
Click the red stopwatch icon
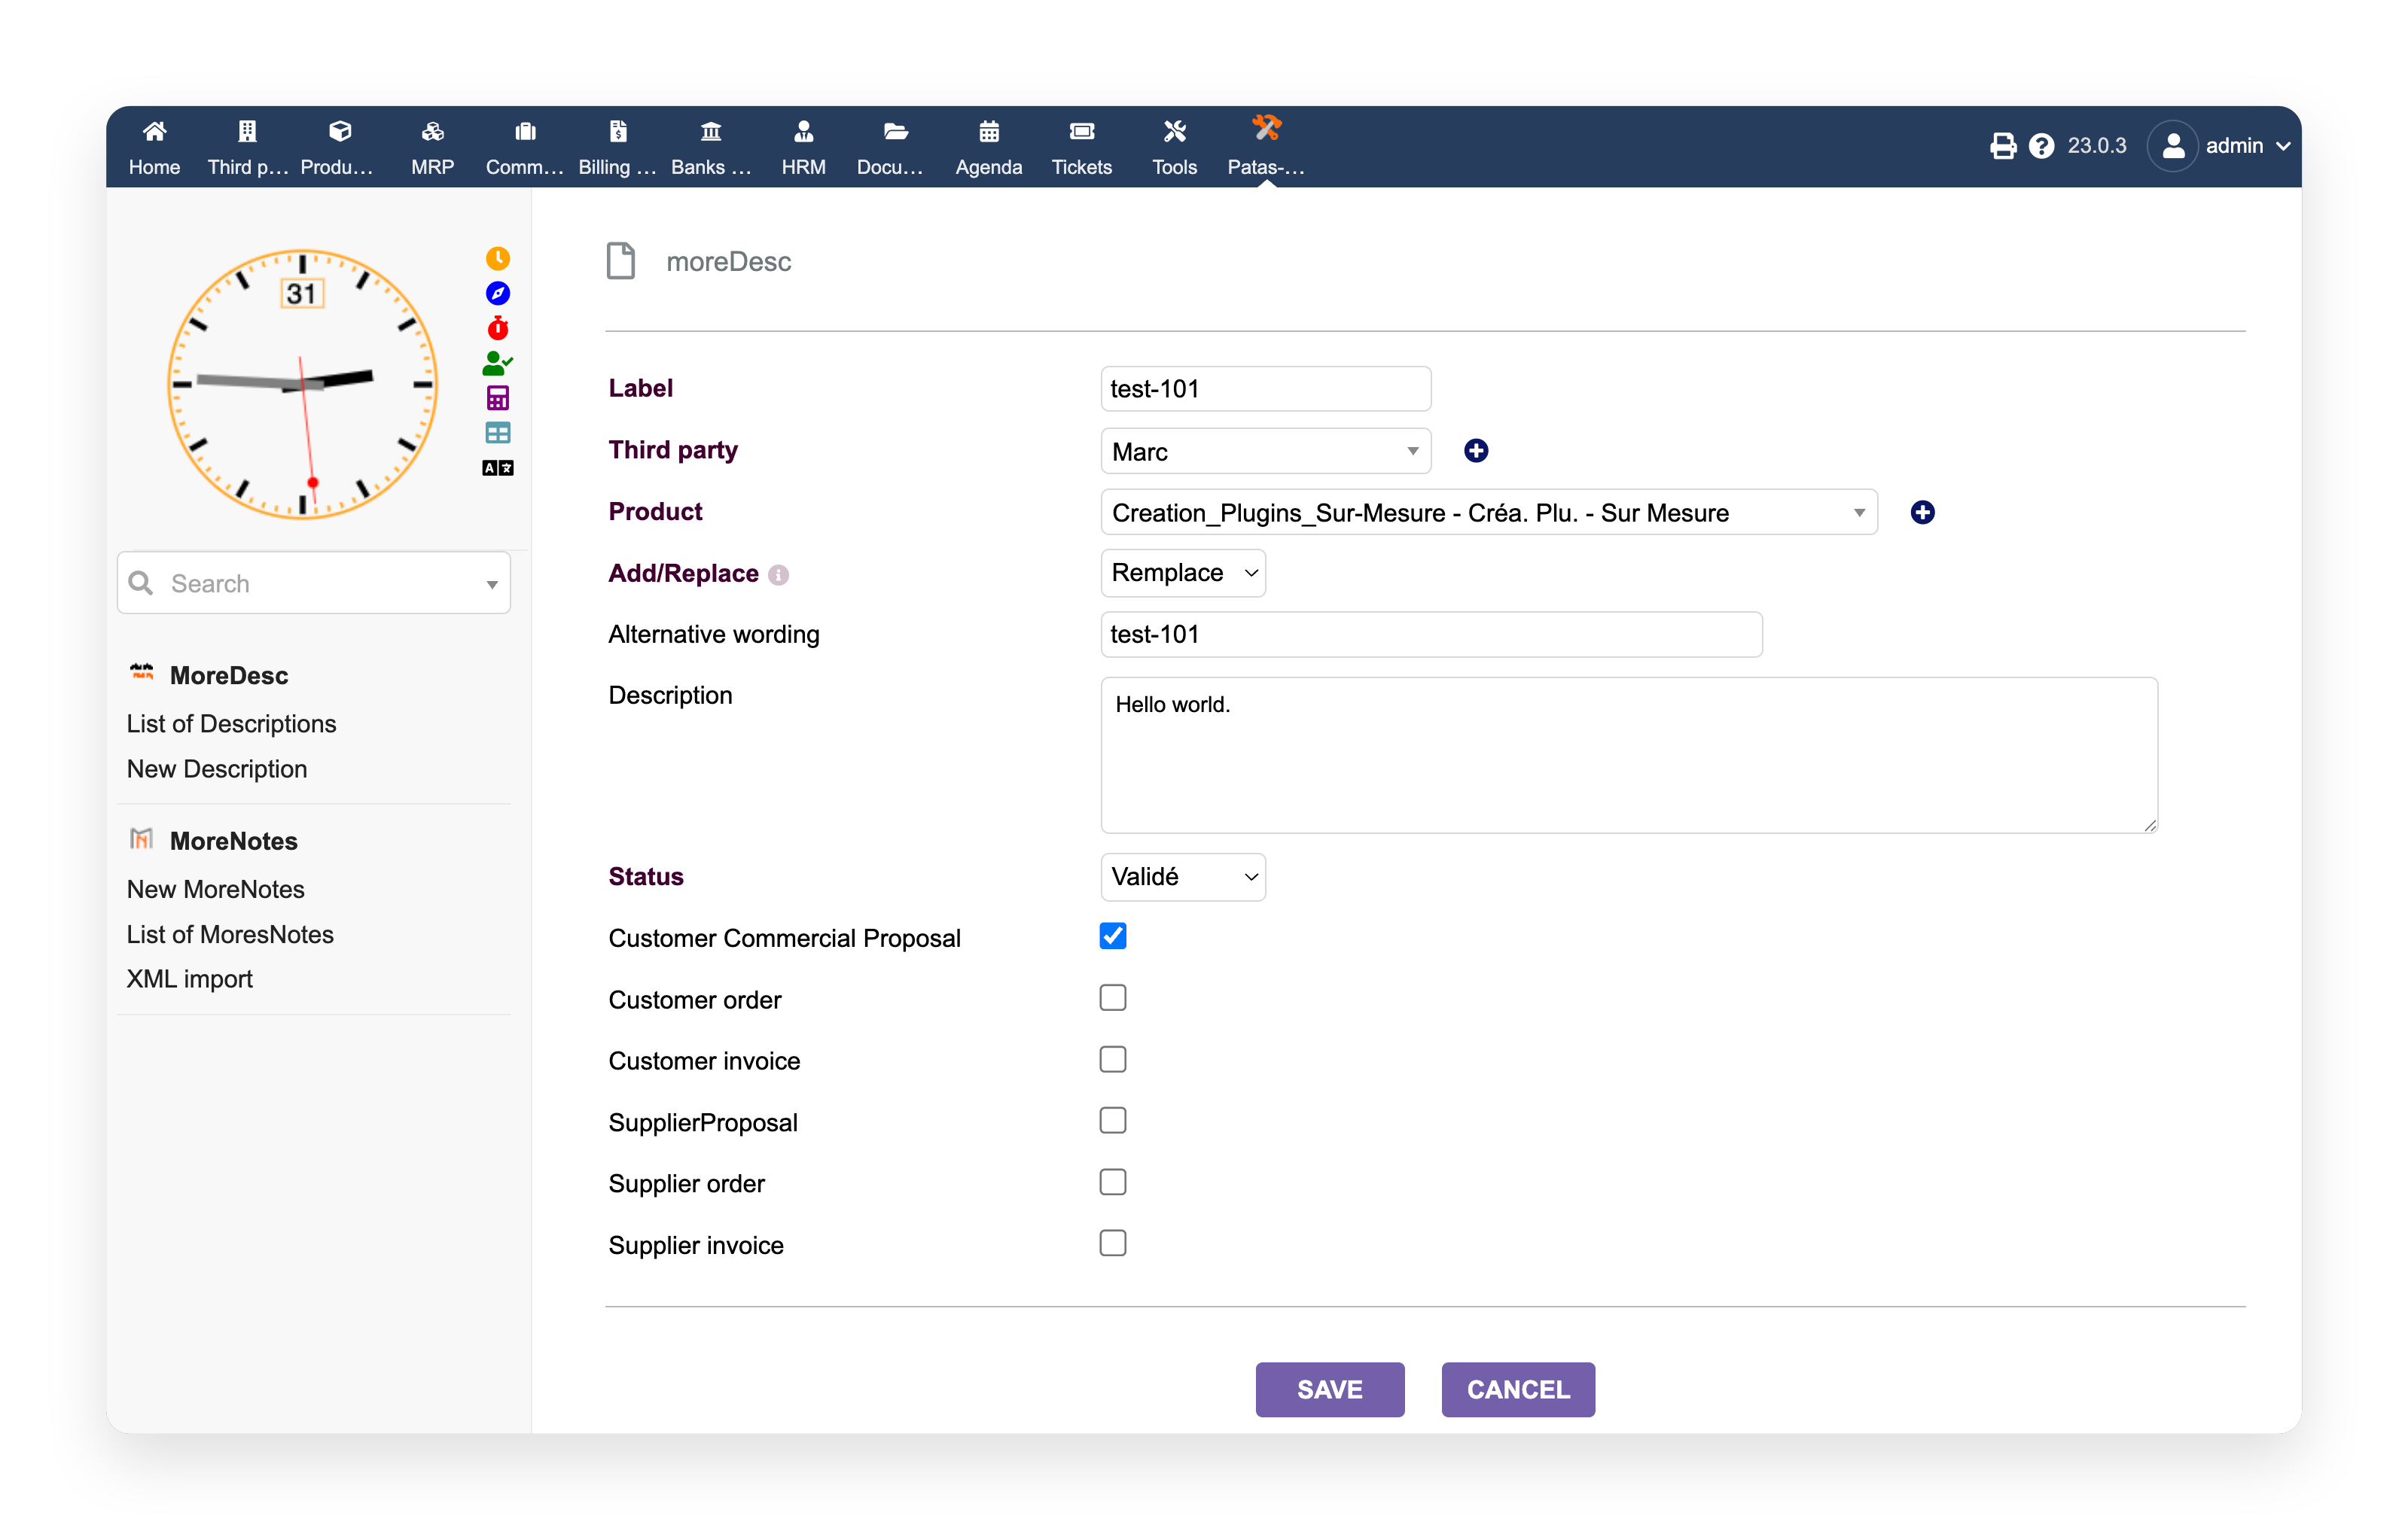coord(497,328)
